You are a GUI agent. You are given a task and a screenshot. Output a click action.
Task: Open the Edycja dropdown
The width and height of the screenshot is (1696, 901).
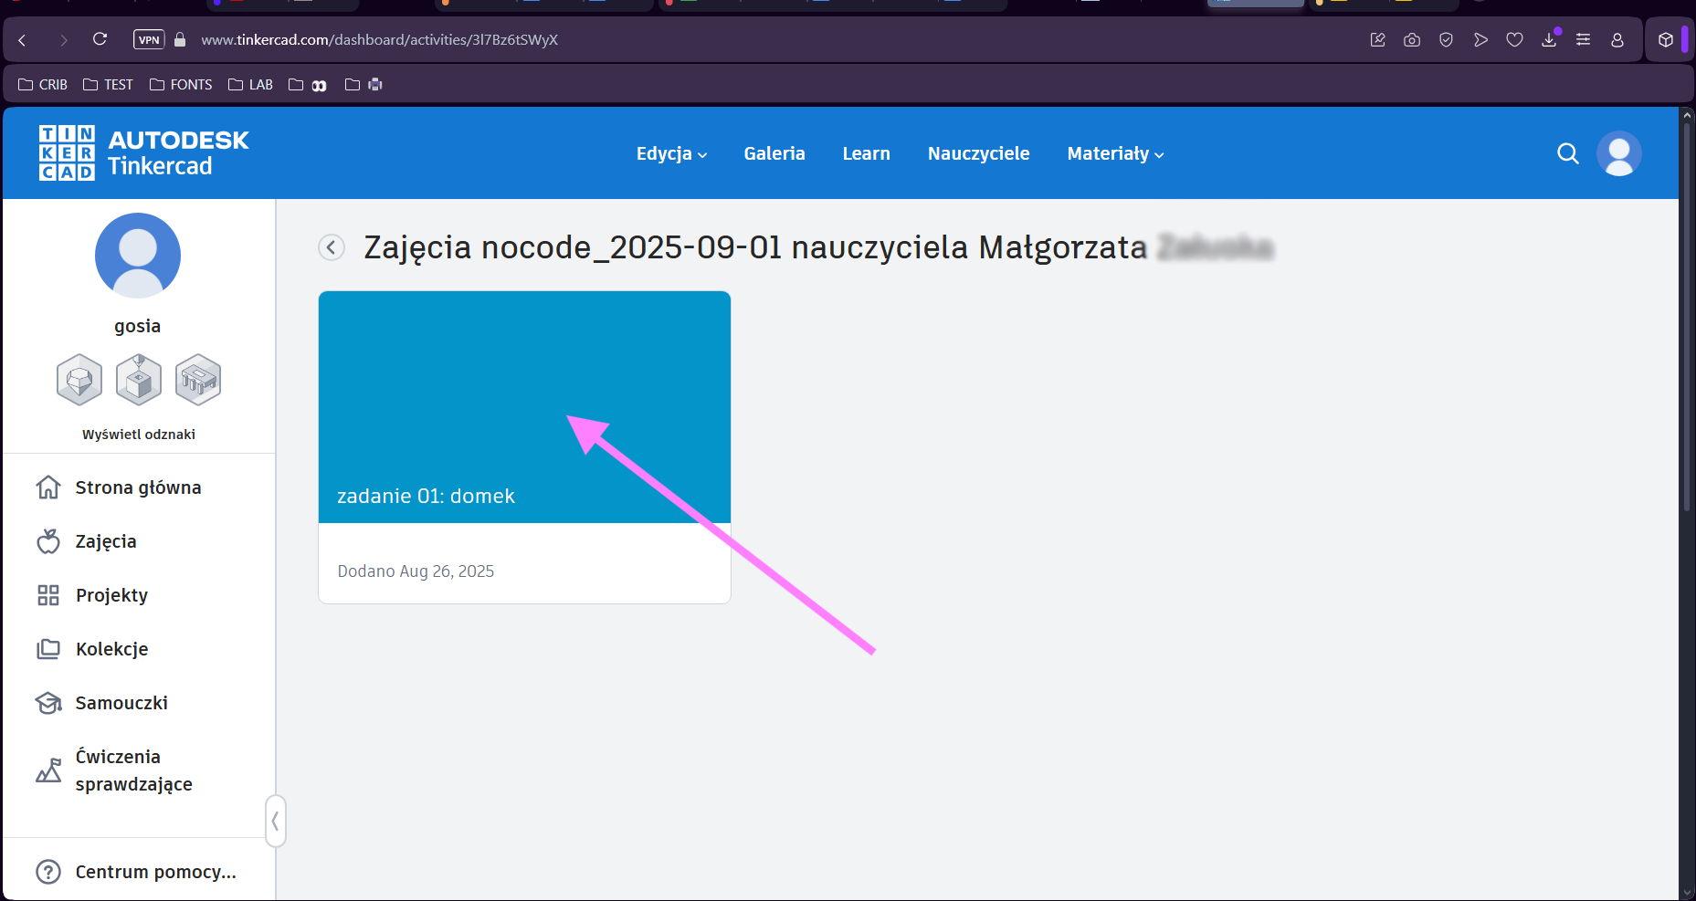pos(671,153)
